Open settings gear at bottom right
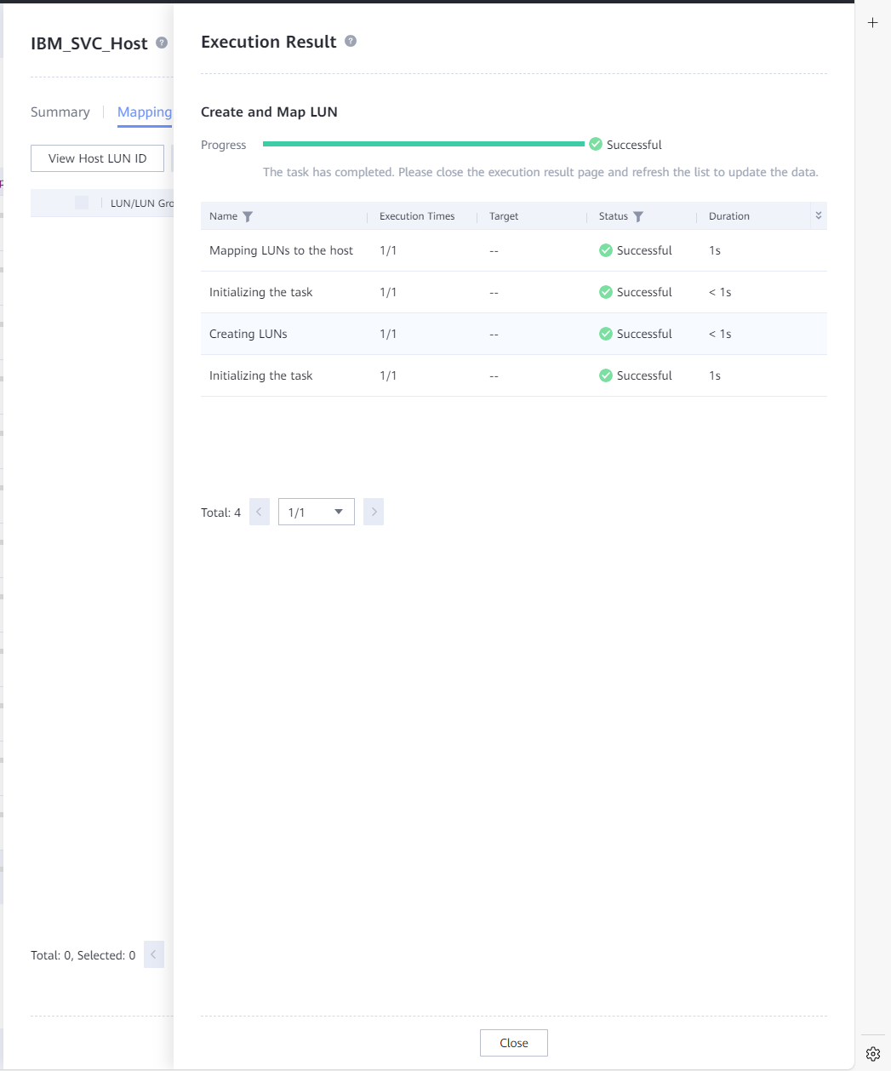891x1071 pixels. tap(872, 1054)
